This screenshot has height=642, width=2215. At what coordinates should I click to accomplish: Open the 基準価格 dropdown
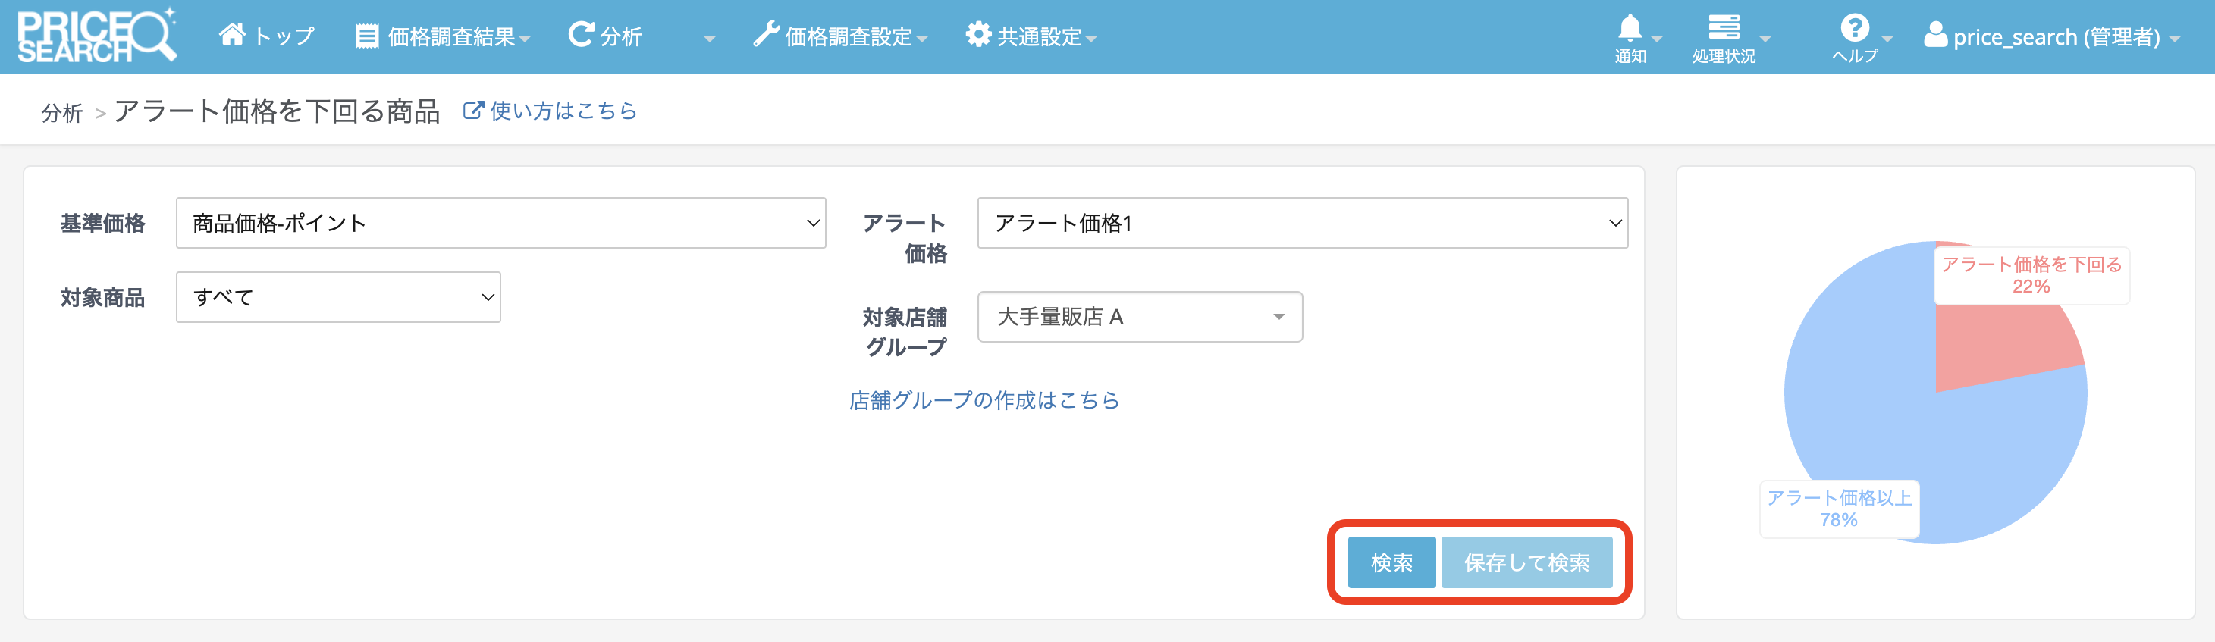coord(500,224)
